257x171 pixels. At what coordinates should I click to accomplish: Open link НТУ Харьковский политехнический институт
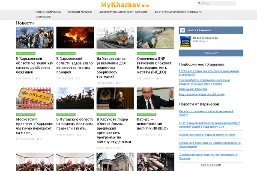click(209, 125)
